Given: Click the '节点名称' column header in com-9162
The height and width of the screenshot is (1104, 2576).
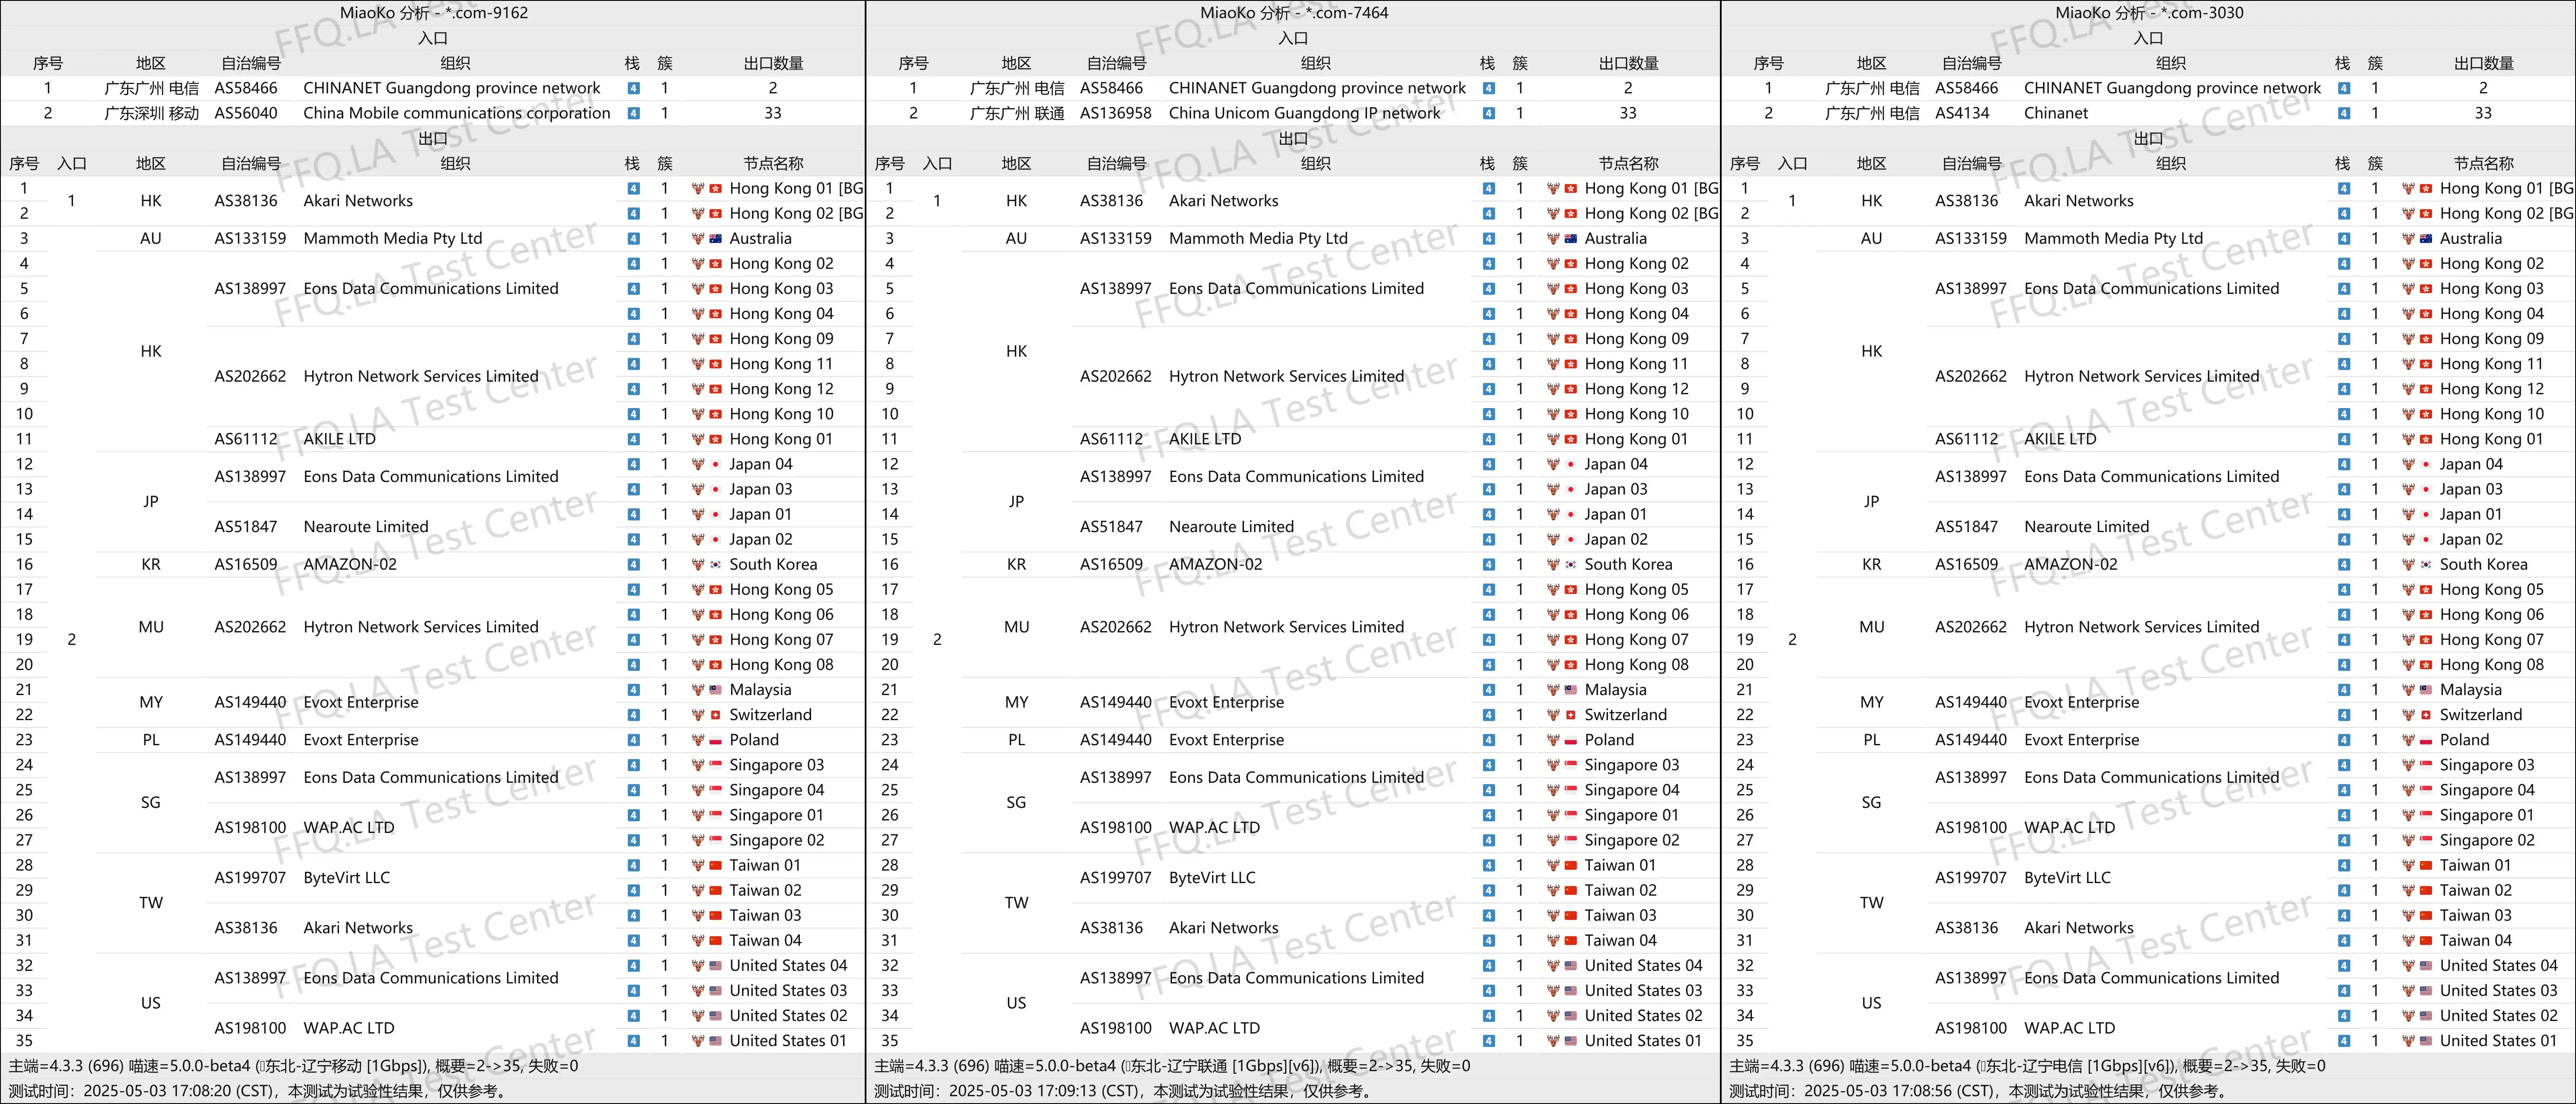Looking at the screenshot, I should pyautogui.click(x=774, y=163).
